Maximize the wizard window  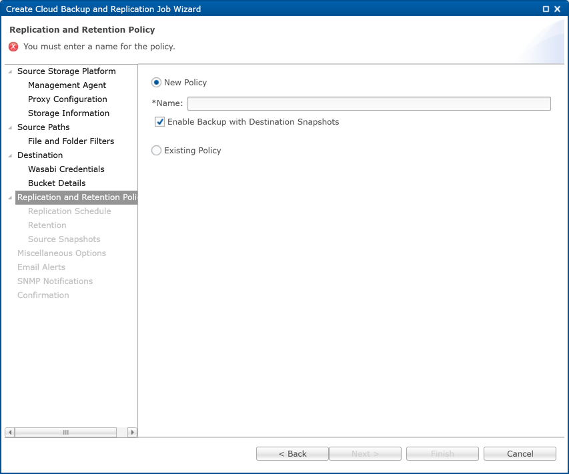[546, 9]
